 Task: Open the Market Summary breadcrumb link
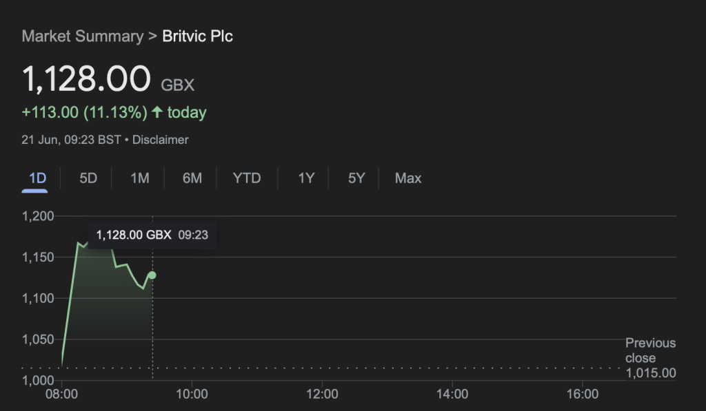pyautogui.click(x=82, y=36)
